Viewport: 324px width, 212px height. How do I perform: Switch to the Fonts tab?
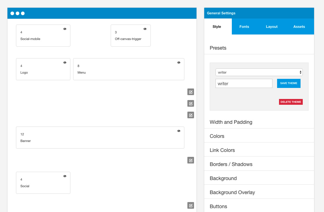coord(244,27)
